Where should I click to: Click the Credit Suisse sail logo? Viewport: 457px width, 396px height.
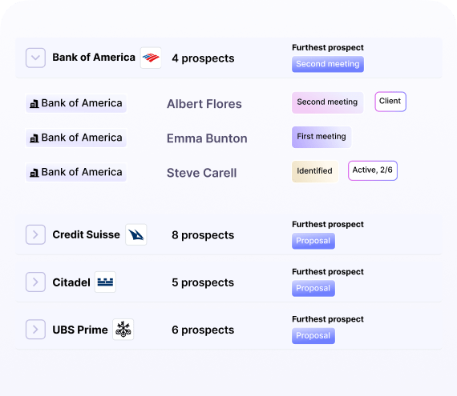136,234
